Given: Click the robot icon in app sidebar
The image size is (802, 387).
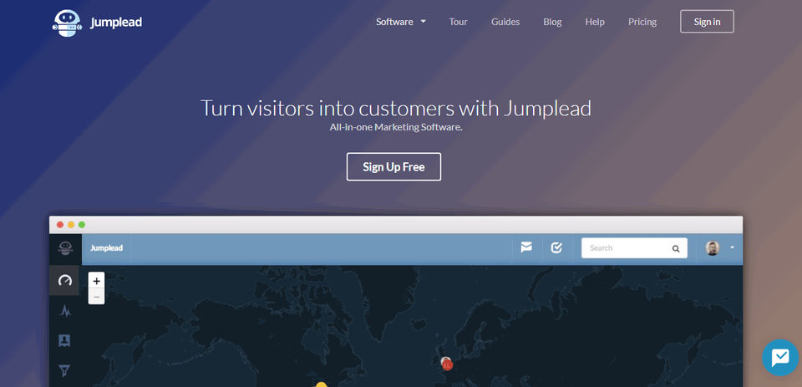Looking at the screenshot, I should [x=64, y=248].
